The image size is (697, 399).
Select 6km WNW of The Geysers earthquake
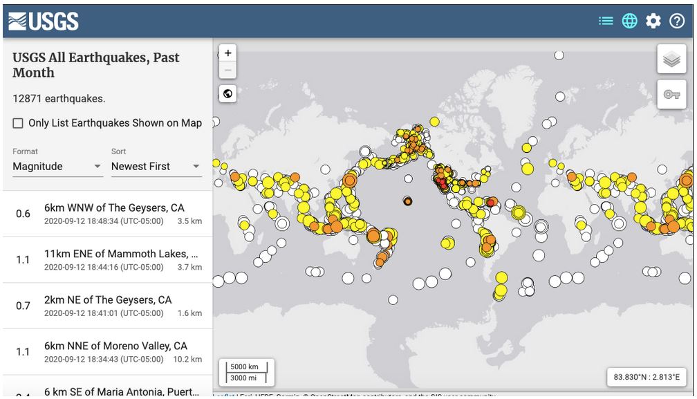(x=108, y=214)
